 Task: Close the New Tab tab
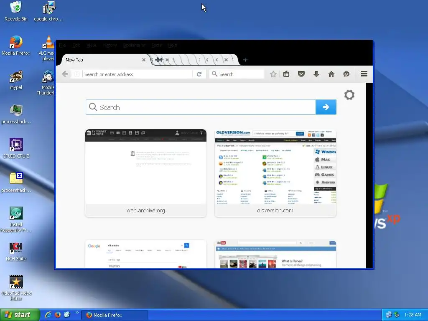144,60
